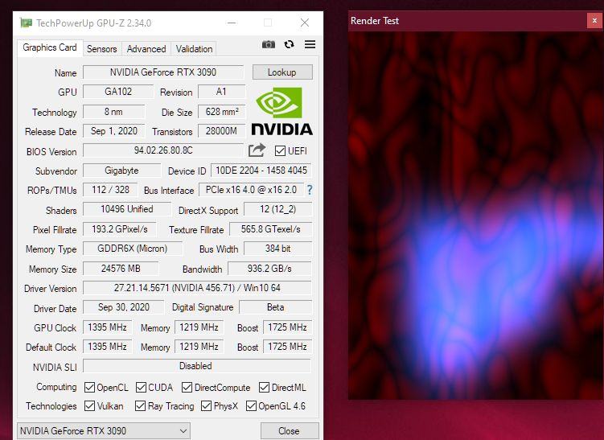Toggle the PhysX checkbox
This screenshot has width=604, height=440.
(x=207, y=405)
